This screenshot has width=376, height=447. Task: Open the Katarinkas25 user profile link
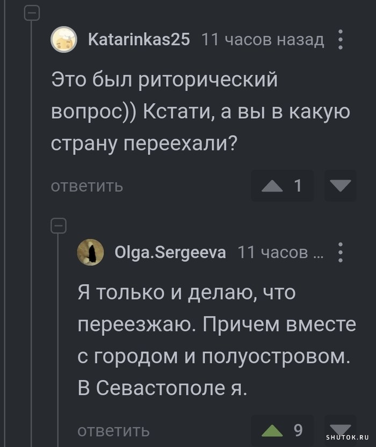(x=139, y=40)
